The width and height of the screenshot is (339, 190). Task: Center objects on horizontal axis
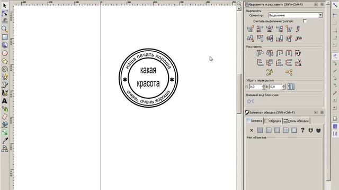click(x=270, y=39)
